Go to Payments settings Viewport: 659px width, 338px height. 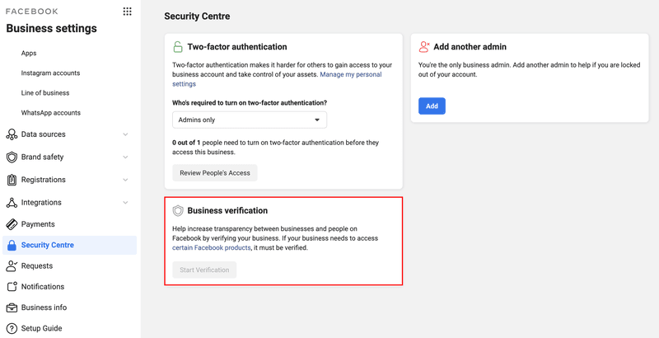tap(38, 224)
